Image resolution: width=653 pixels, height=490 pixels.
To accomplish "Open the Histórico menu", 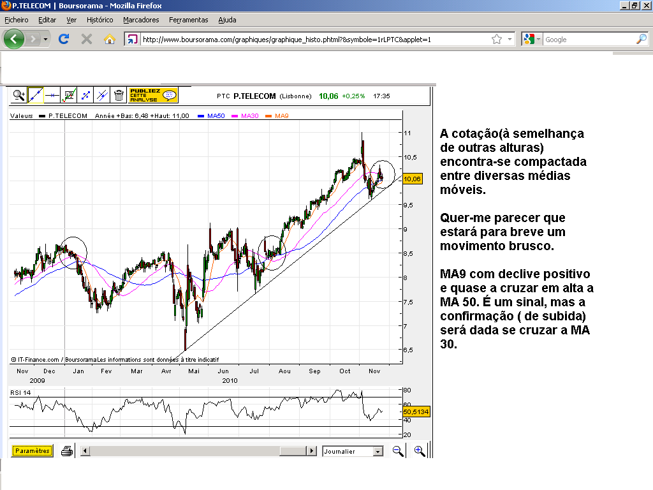I will coord(100,20).
